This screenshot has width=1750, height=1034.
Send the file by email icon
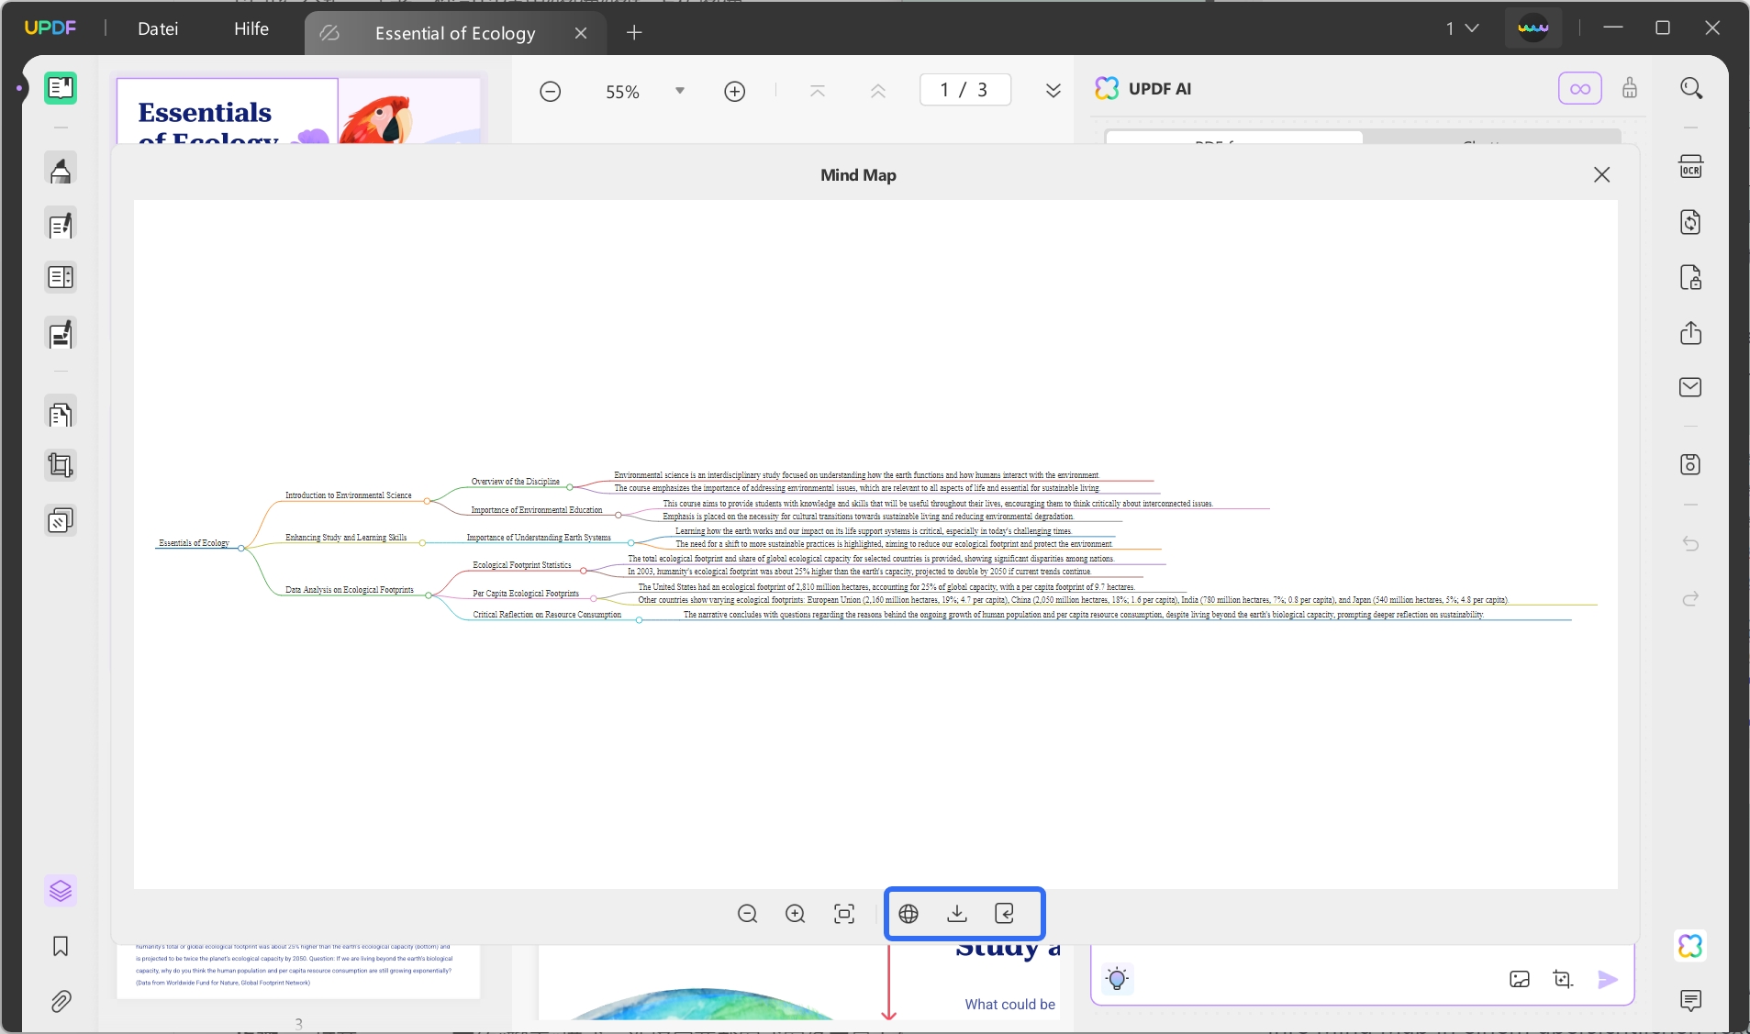point(1690,387)
